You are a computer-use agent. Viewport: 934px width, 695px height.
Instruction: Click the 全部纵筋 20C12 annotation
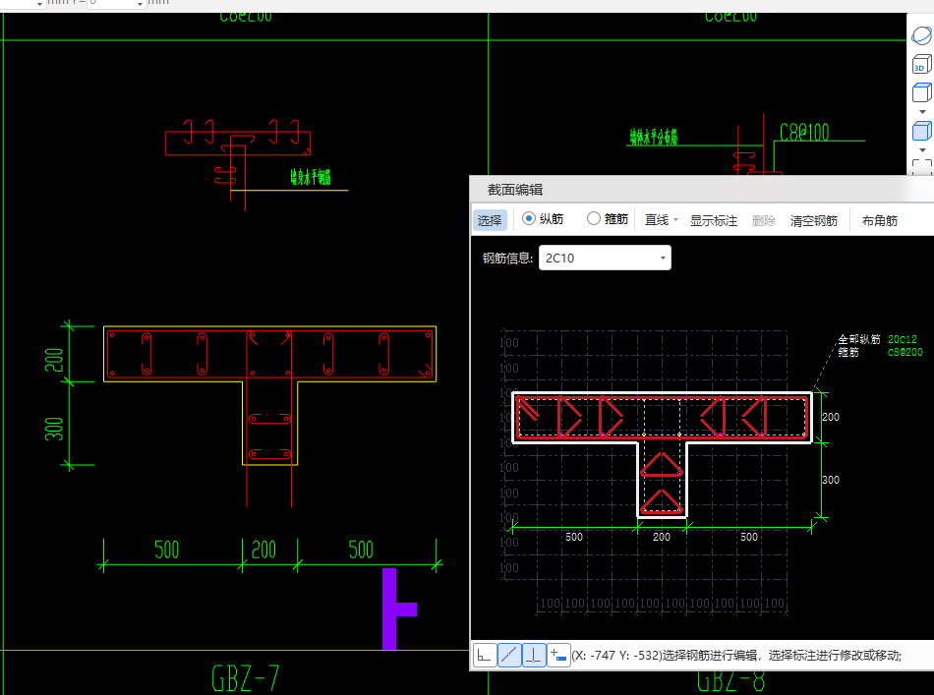click(877, 339)
